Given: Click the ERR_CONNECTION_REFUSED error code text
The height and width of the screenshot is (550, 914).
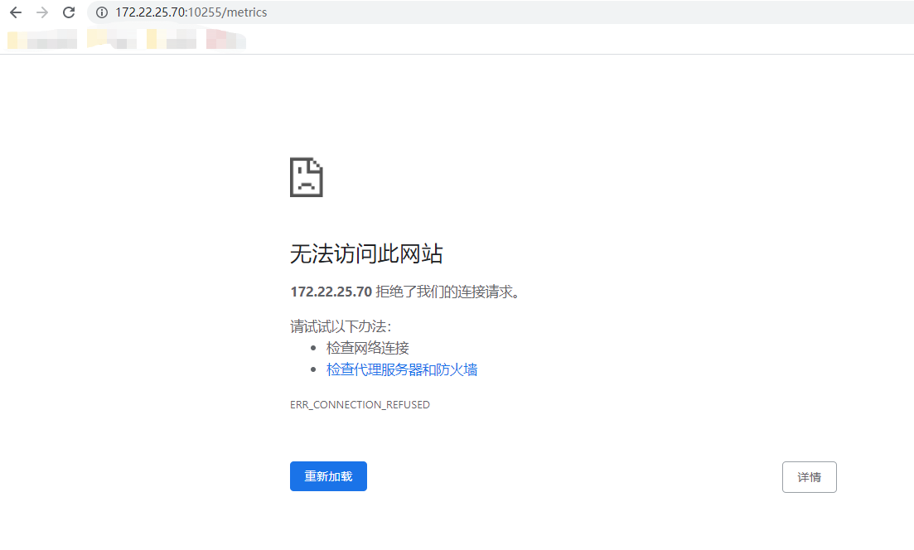Looking at the screenshot, I should (360, 404).
